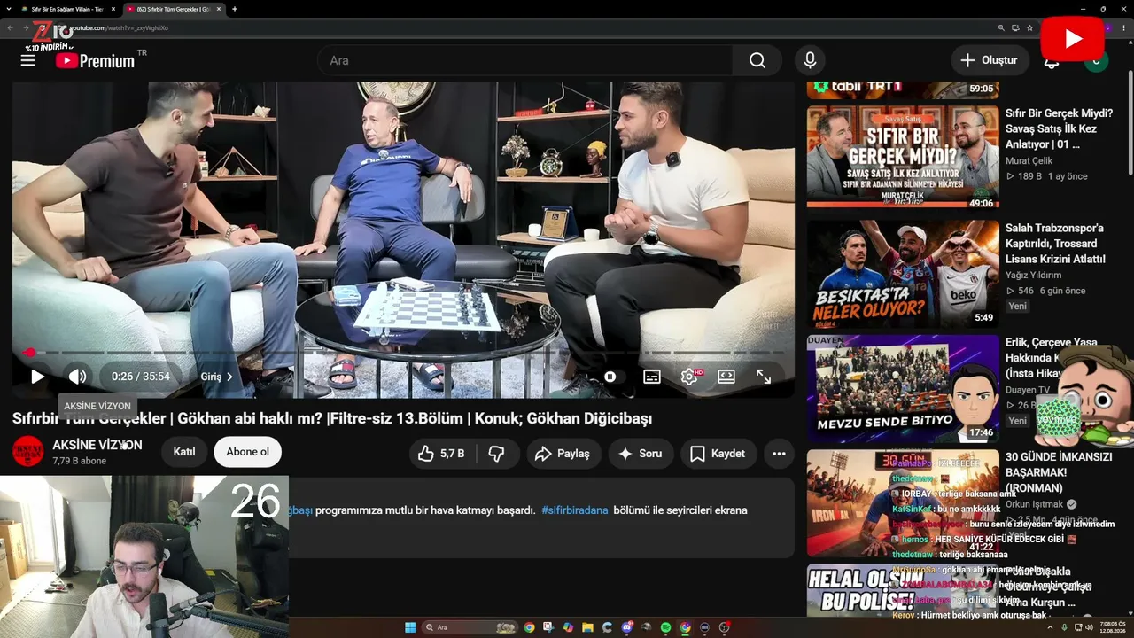Click the search magnifier button
The width and height of the screenshot is (1134, 638).
pos(757,60)
